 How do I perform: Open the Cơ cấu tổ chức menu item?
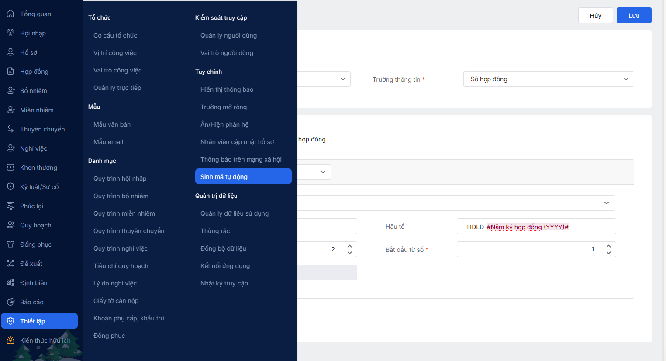115,35
